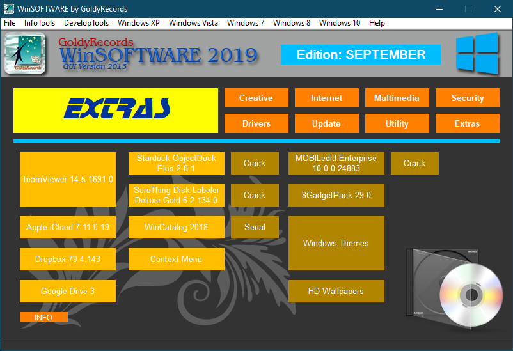Click the yellow EXTRAS banner
Image resolution: width=513 pixels, height=351 pixels.
[x=116, y=111]
